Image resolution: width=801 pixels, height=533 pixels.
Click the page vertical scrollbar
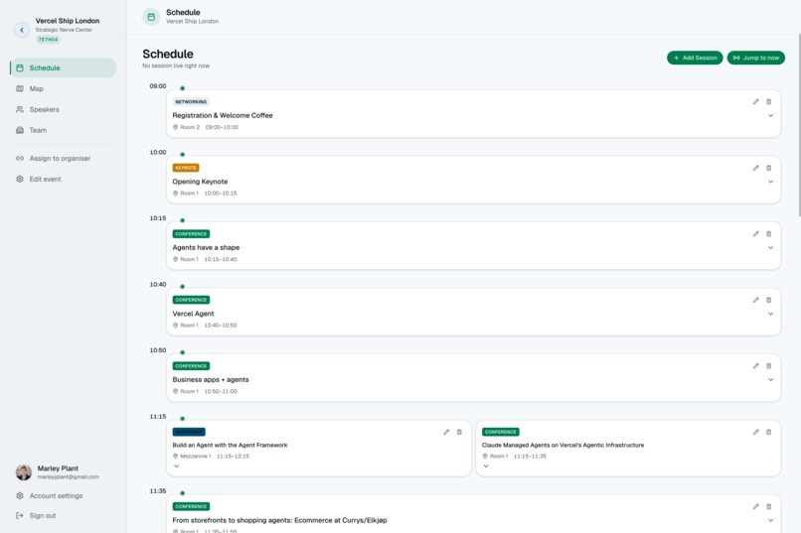point(799,125)
